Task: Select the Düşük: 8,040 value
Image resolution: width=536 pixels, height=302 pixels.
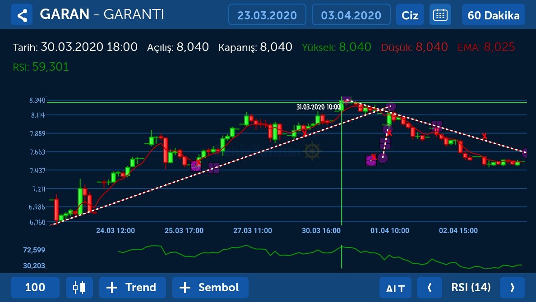Action: pos(414,47)
